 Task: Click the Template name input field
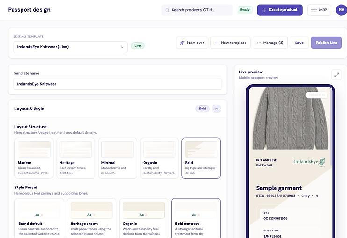117,84
